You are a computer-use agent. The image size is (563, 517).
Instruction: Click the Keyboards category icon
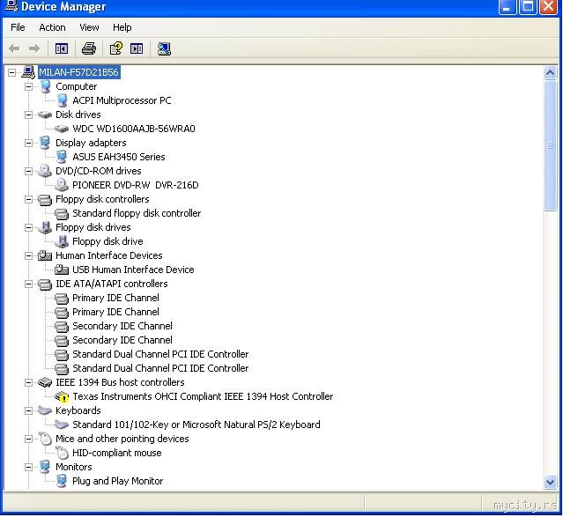click(45, 410)
